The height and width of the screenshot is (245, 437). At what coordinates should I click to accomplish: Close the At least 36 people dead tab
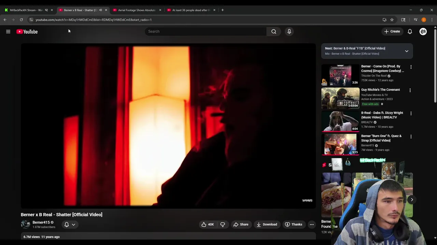point(214,10)
